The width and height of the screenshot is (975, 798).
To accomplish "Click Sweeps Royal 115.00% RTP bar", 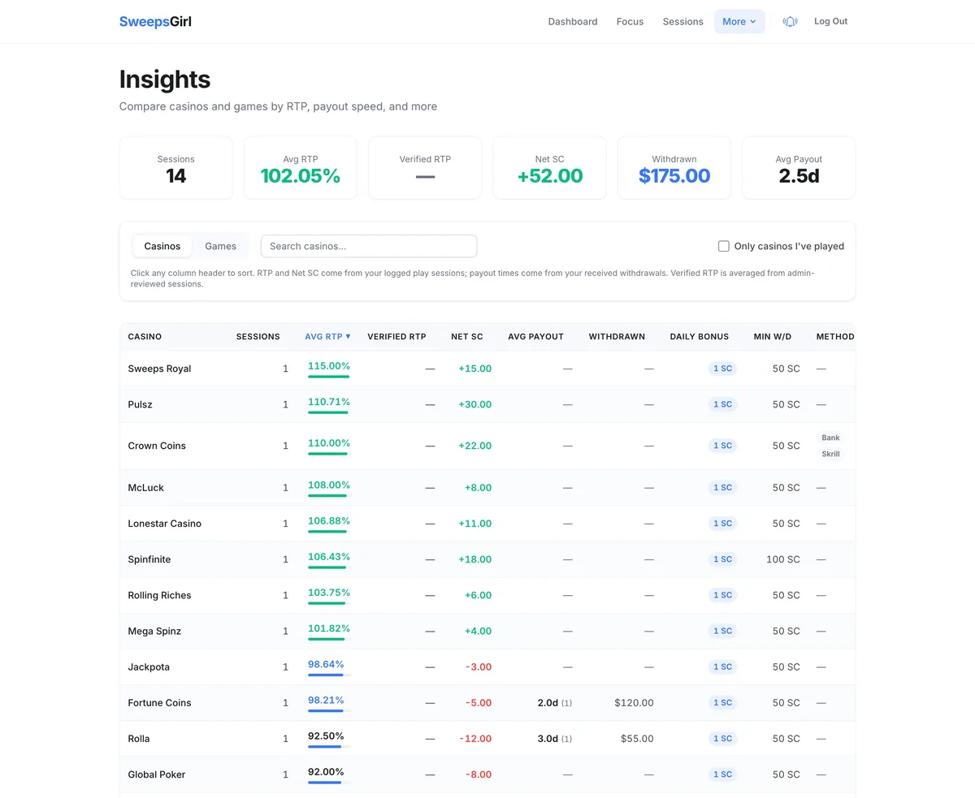I will [x=329, y=377].
